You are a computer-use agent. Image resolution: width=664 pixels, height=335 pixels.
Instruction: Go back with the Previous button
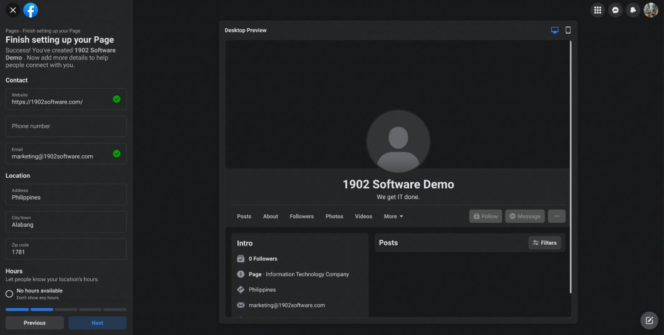(x=34, y=322)
